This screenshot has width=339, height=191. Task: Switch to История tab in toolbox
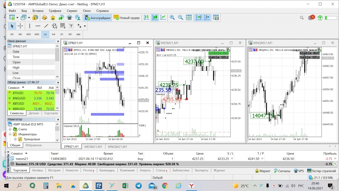[54, 171]
